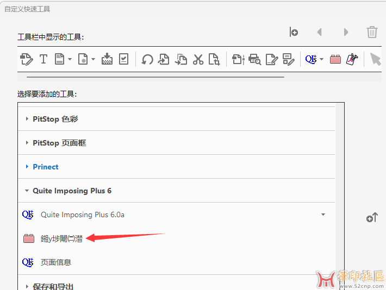
Task: Select the arrow cursor tool icon
Action: point(375,59)
